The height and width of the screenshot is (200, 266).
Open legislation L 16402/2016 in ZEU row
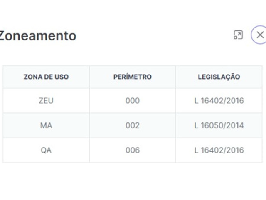point(219,101)
